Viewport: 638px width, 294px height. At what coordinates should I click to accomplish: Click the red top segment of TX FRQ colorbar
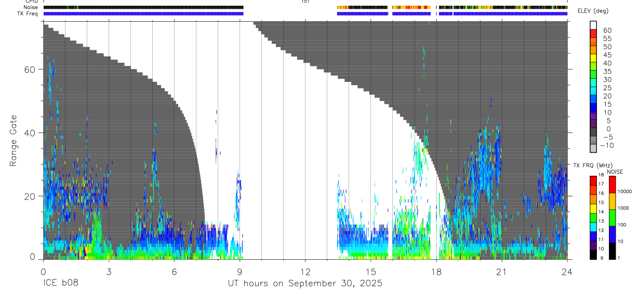(593, 181)
